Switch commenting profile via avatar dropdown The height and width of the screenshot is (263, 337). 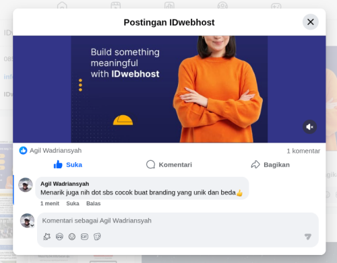click(x=27, y=221)
